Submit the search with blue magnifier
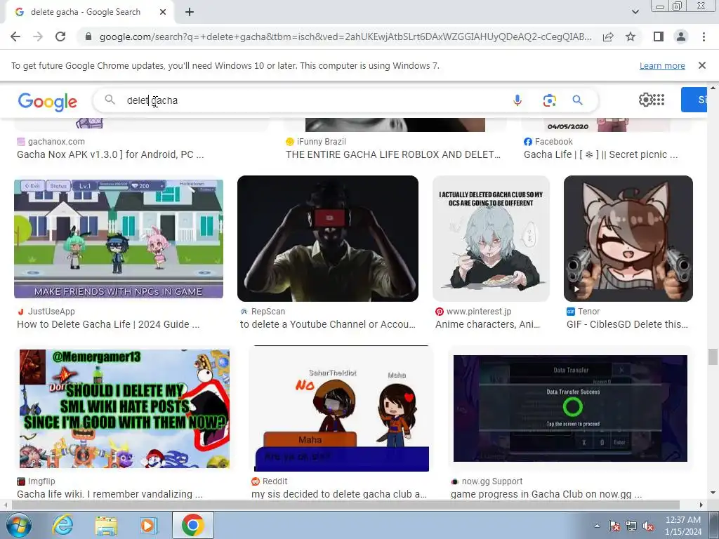719x539 pixels. click(x=577, y=100)
